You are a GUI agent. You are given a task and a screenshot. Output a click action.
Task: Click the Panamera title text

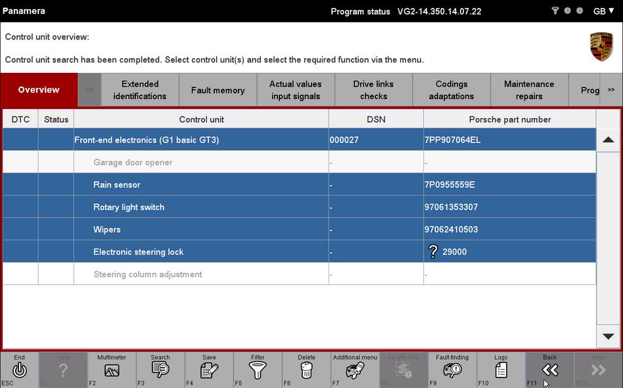point(24,11)
